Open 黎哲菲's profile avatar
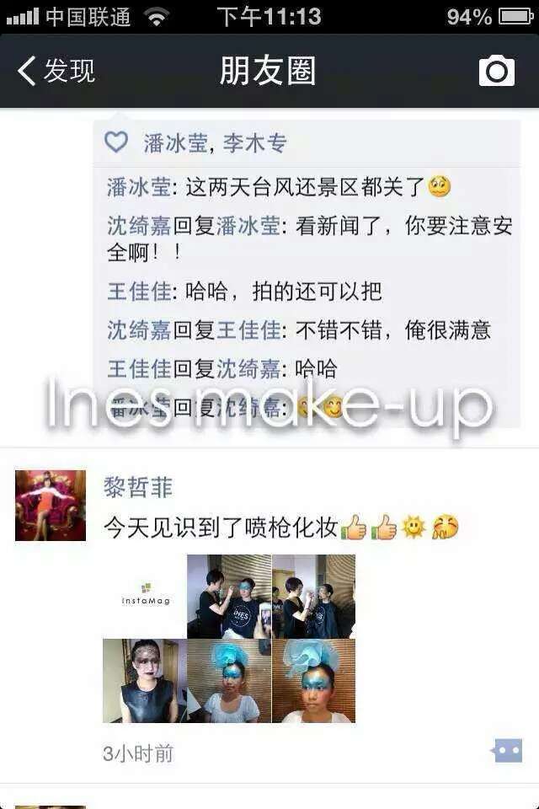539x809 pixels. (x=51, y=505)
